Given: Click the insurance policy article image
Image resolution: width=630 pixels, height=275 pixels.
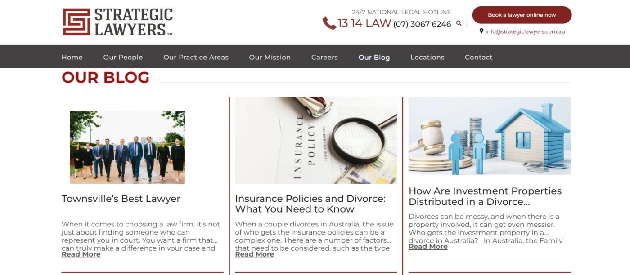Looking at the screenshot, I should click(316, 140).
